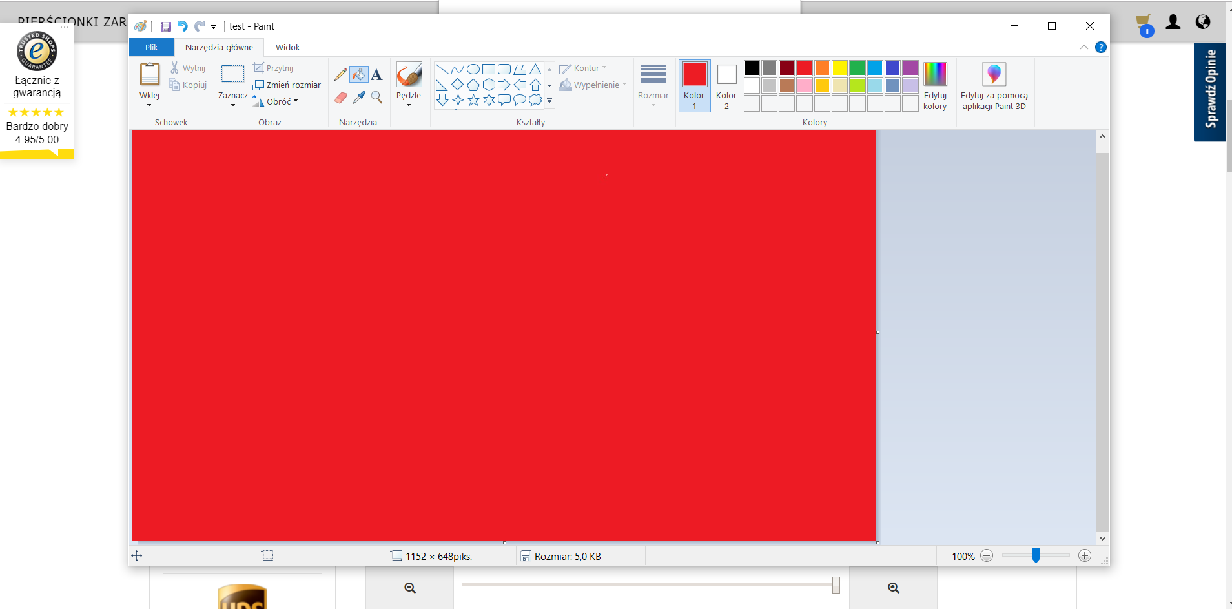Switch to the Widok tab
The height and width of the screenshot is (609, 1232).
pyautogui.click(x=288, y=47)
